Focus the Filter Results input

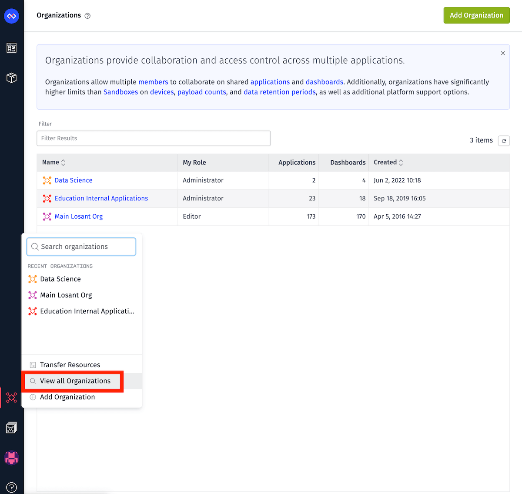pos(154,138)
